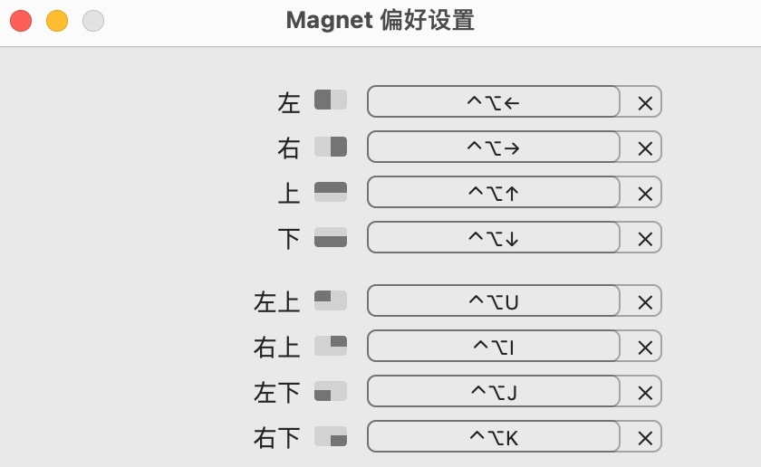
Task: Record a new shortcut for 左下
Action: 494,391
